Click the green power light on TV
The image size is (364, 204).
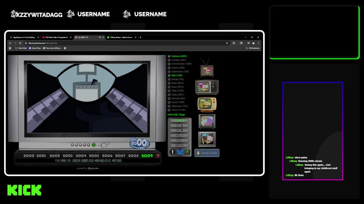pyautogui.click(x=94, y=145)
